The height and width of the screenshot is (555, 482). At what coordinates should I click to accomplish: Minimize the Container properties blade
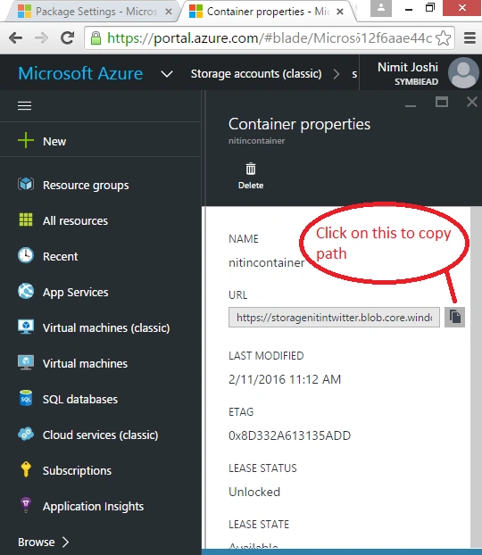coord(411,104)
